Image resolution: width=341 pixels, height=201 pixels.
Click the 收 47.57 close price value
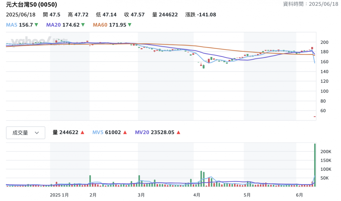(x=134, y=15)
